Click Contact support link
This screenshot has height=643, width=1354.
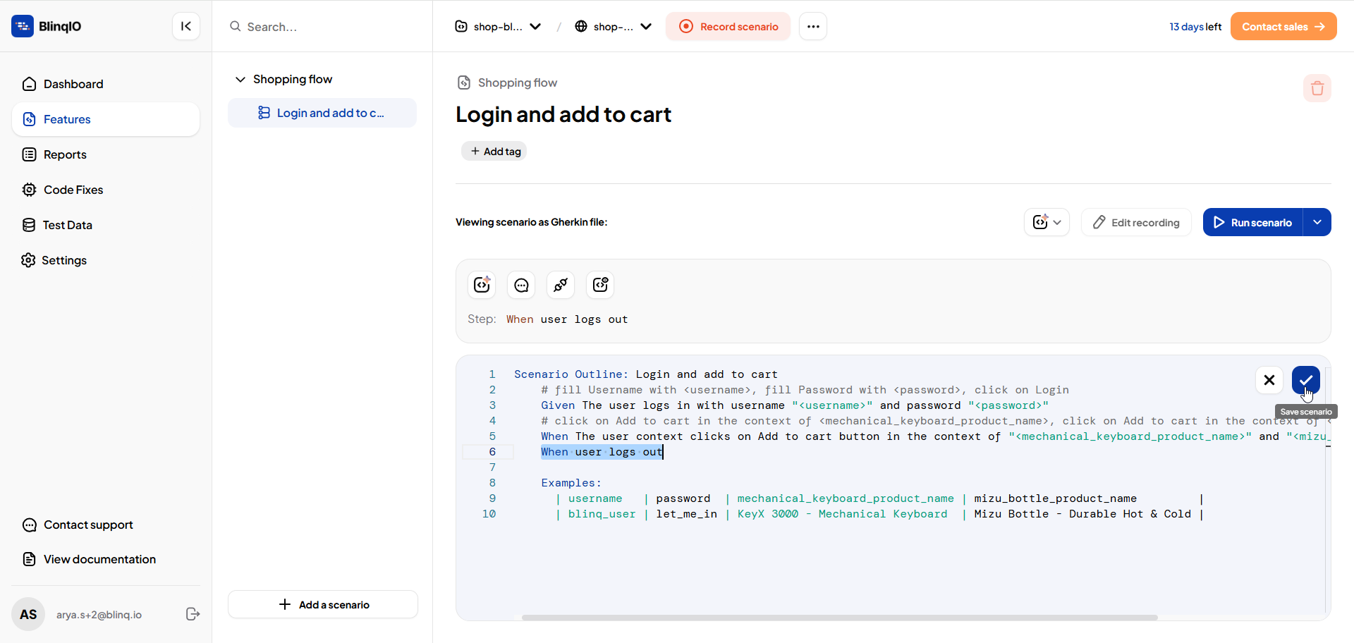[88, 525]
